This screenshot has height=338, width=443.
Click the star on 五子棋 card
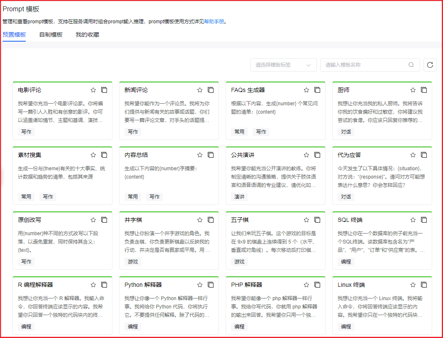306,220
